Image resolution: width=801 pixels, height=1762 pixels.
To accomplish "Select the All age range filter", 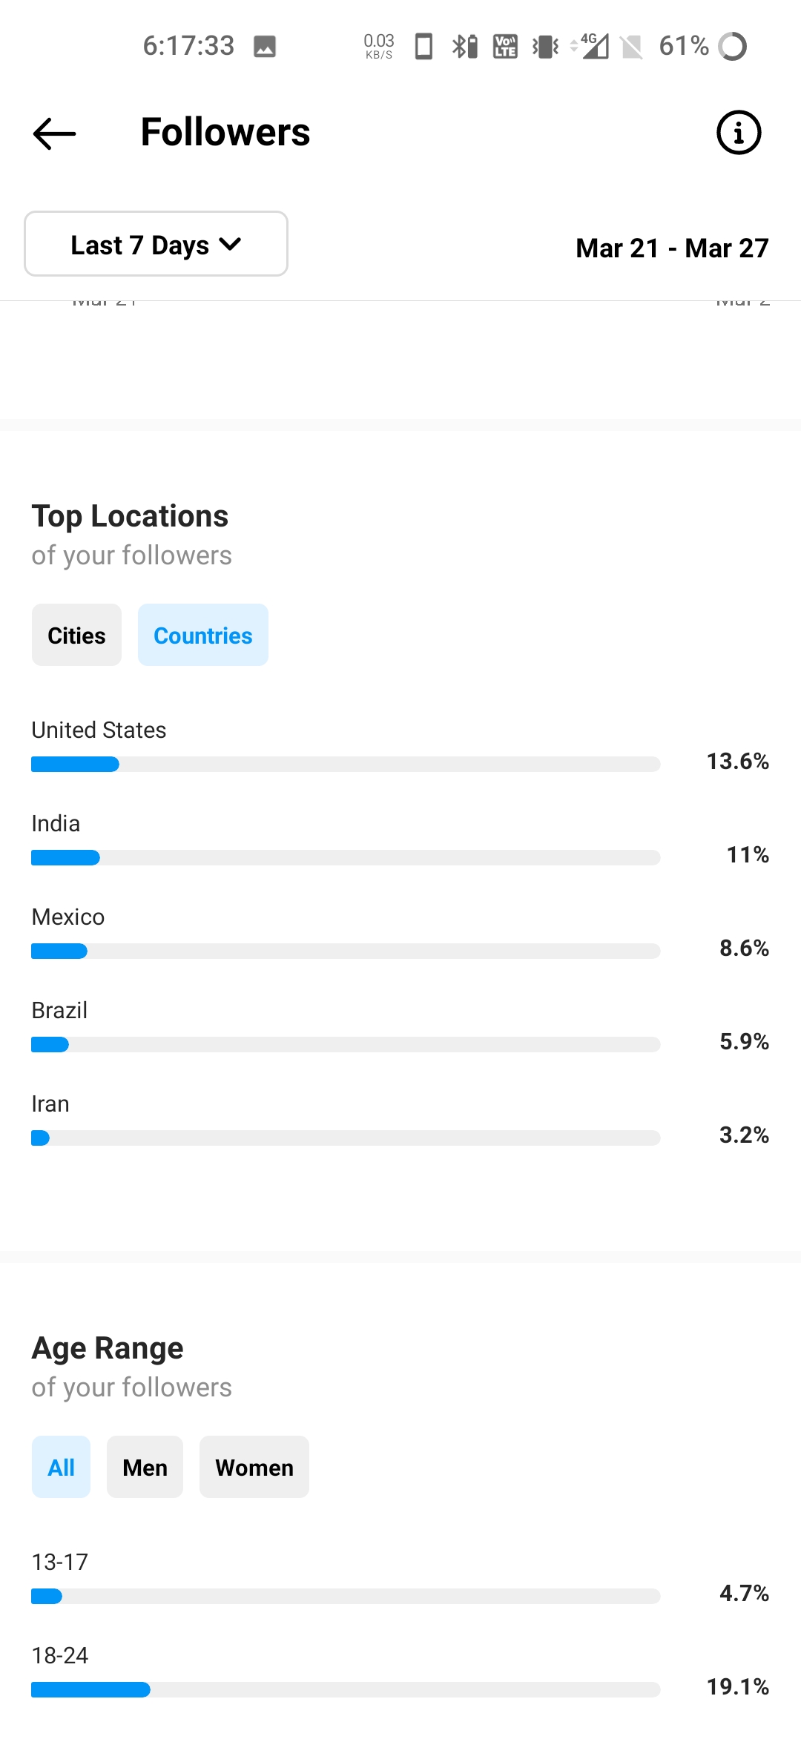I will [x=61, y=1468].
